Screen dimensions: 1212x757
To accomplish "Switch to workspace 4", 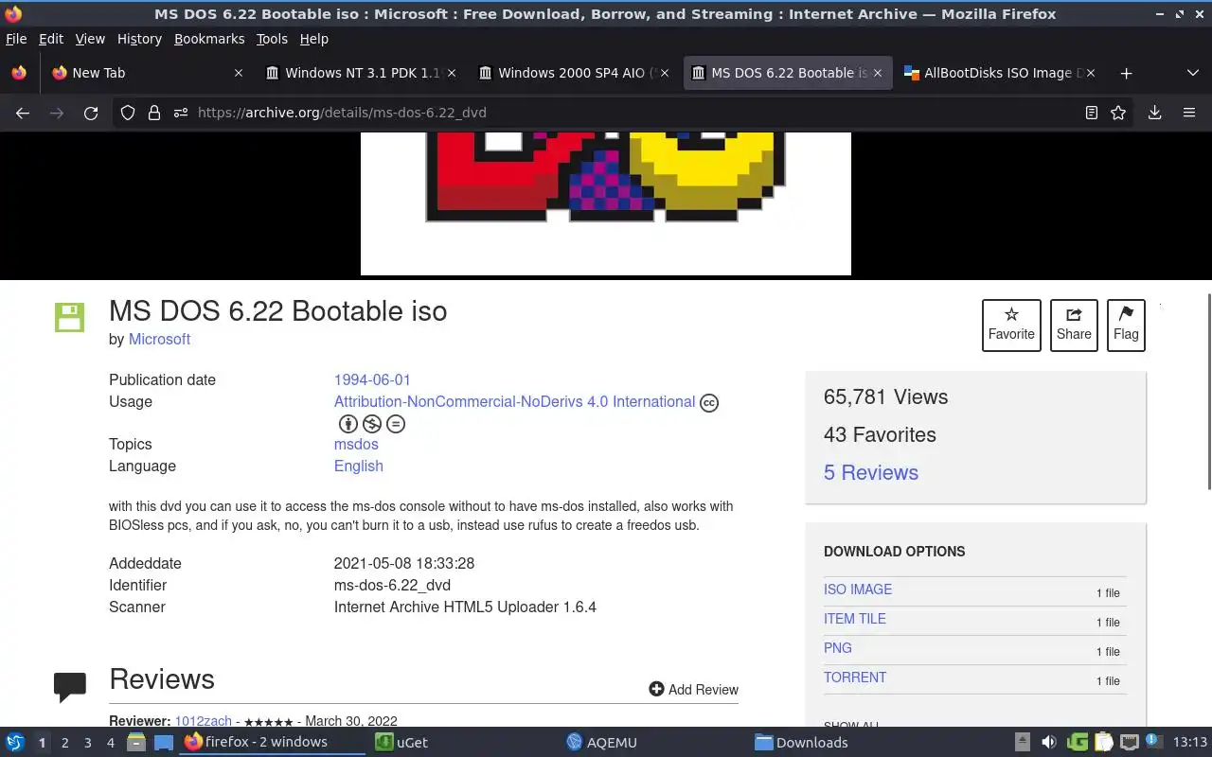I will pos(110,743).
